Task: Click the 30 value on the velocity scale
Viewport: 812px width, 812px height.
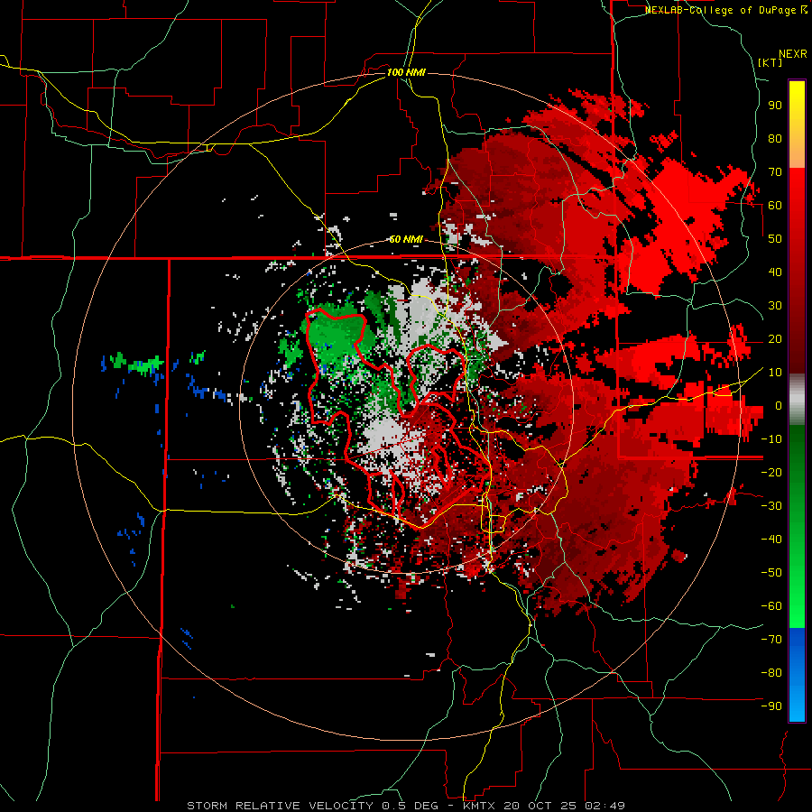Action: pos(775,306)
